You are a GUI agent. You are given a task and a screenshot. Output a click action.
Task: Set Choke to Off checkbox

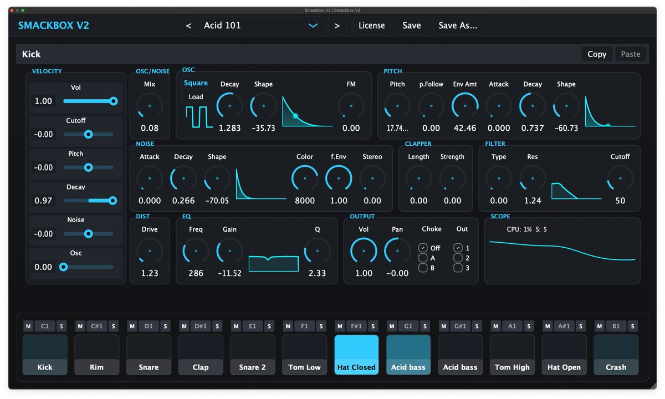[x=423, y=248]
